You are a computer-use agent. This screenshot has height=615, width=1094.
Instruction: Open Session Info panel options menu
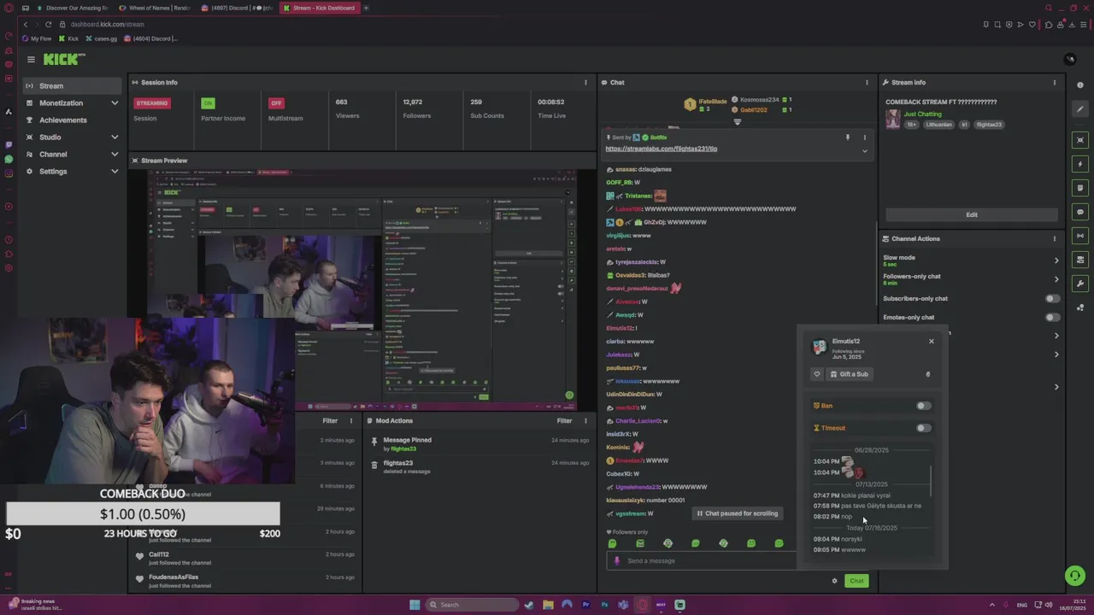585,83
